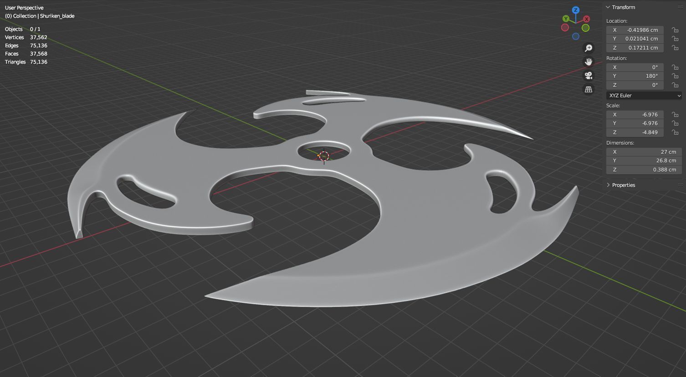Click the Rotation Y field 180°
Image resolution: width=686 pixels, height=377 pixels.
pos(635,76)
